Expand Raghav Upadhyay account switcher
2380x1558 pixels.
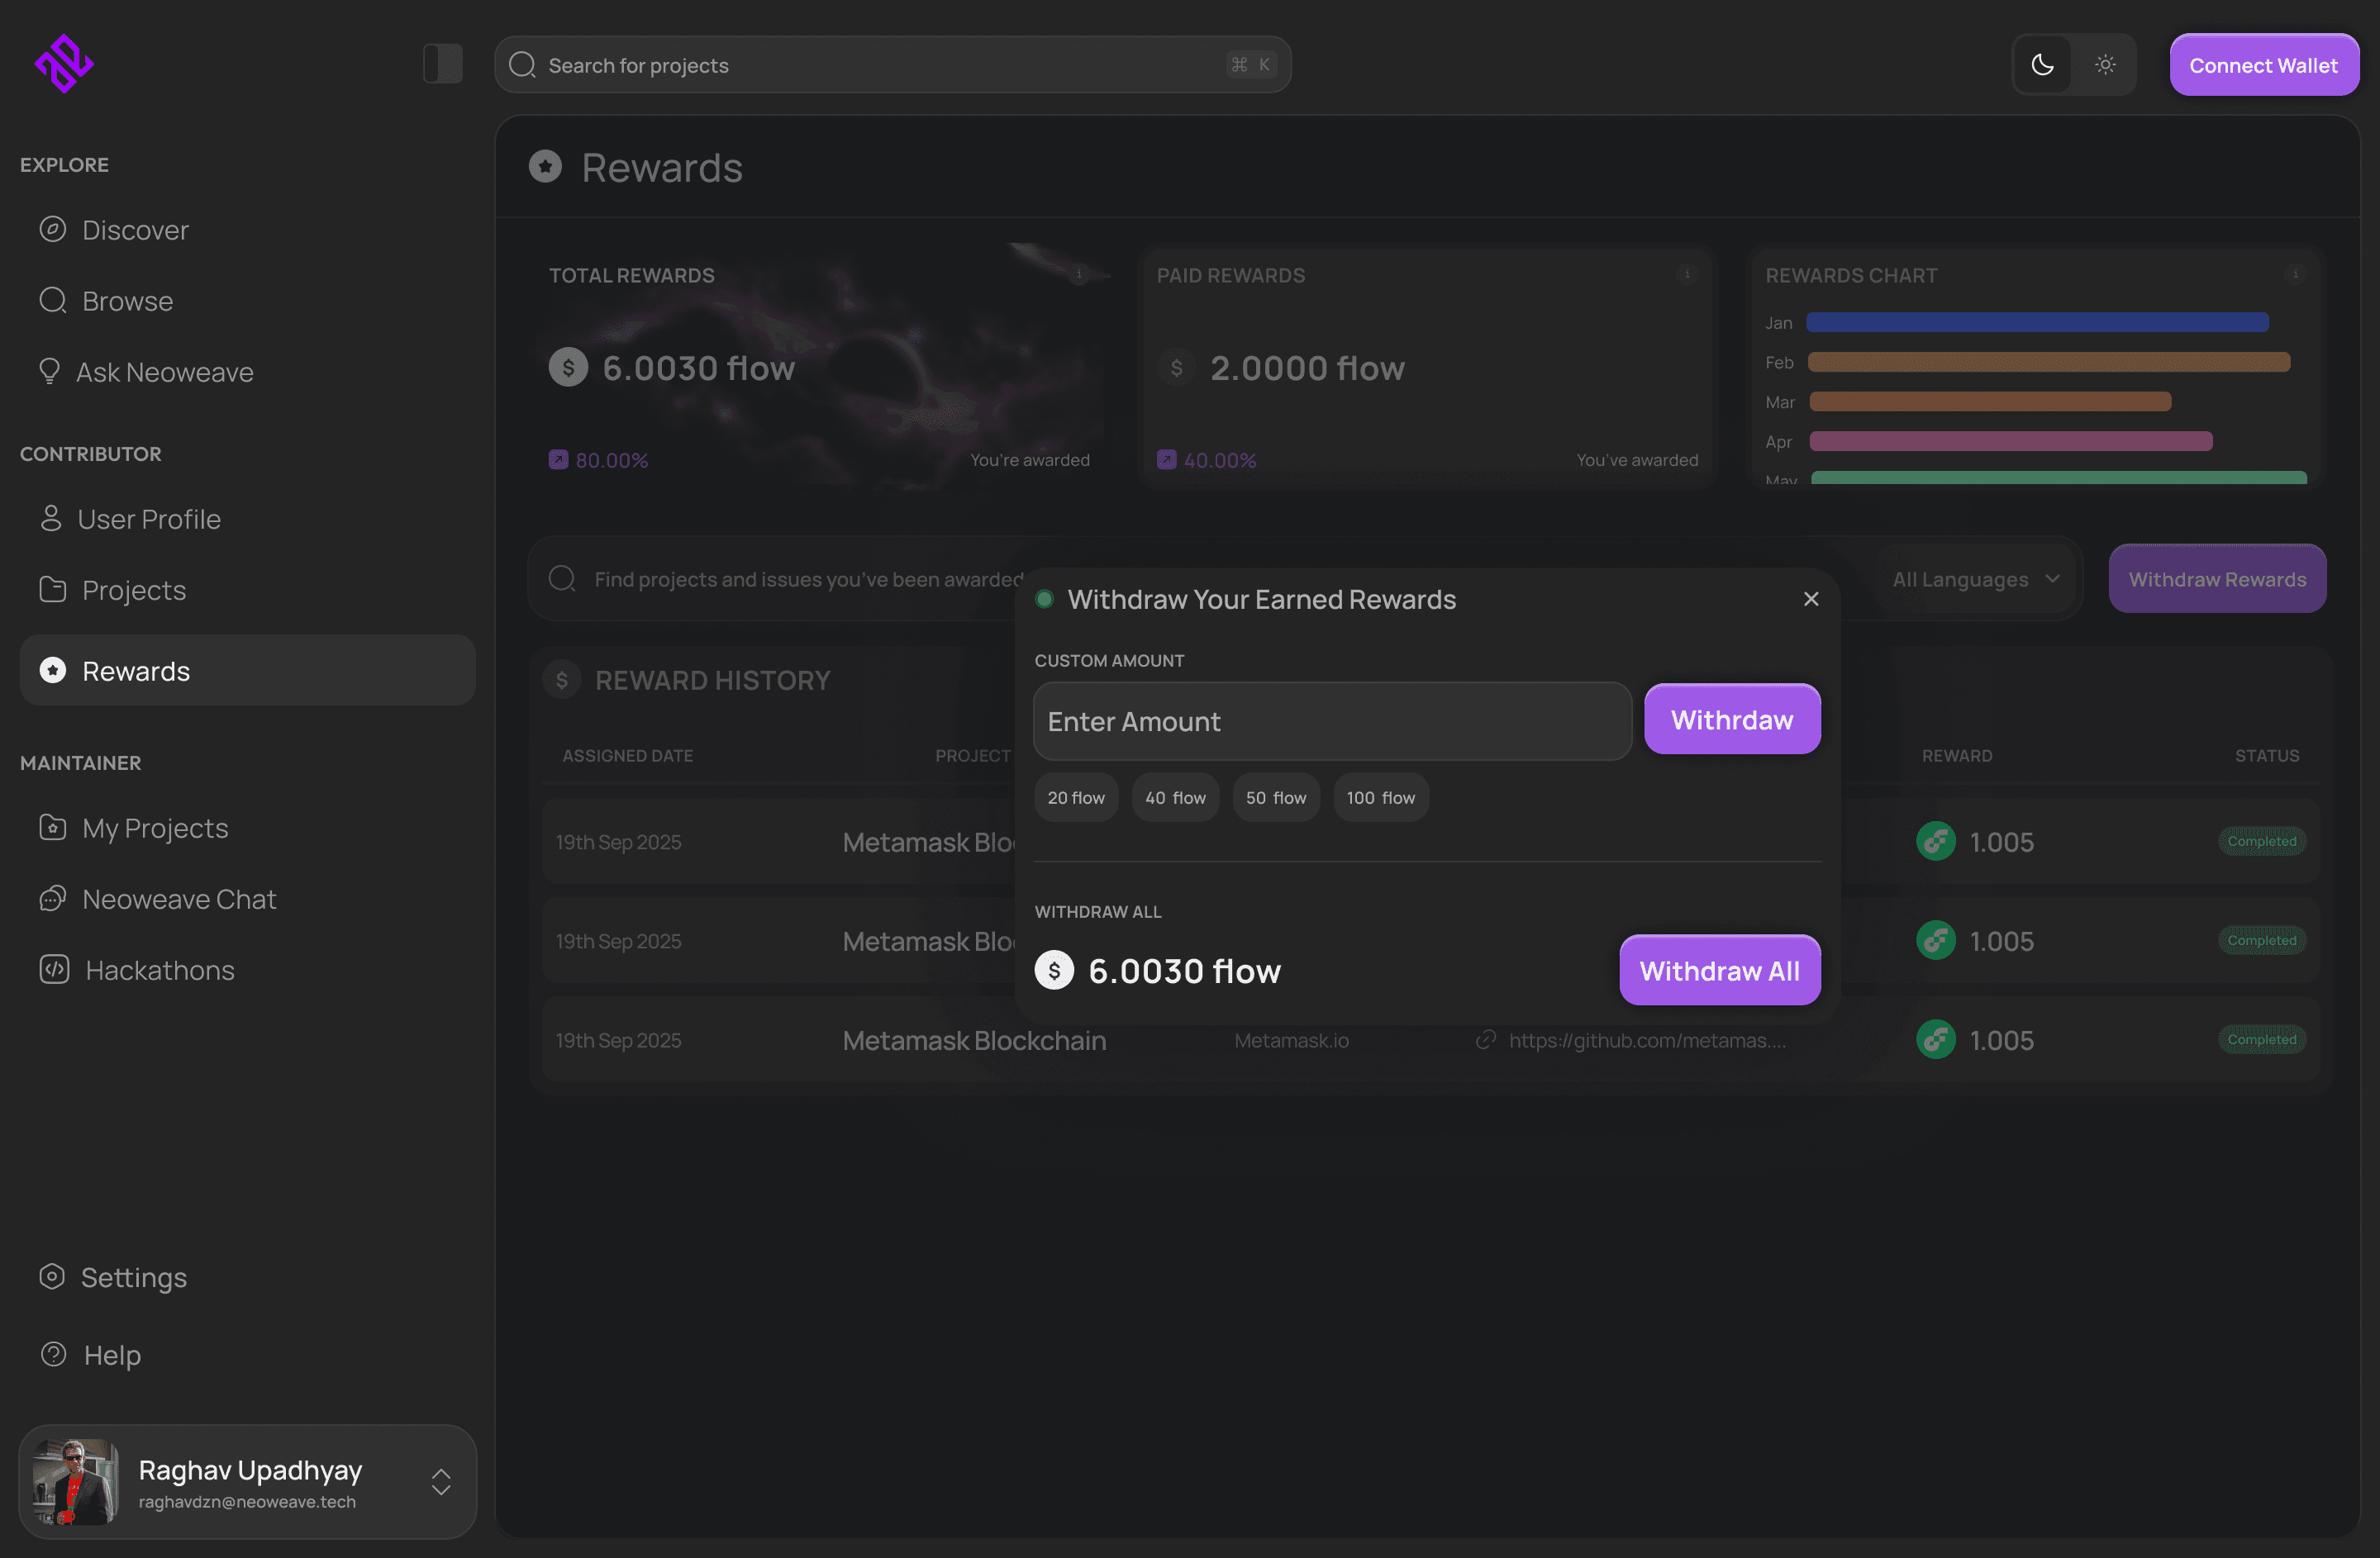(x=441, y=1481)
